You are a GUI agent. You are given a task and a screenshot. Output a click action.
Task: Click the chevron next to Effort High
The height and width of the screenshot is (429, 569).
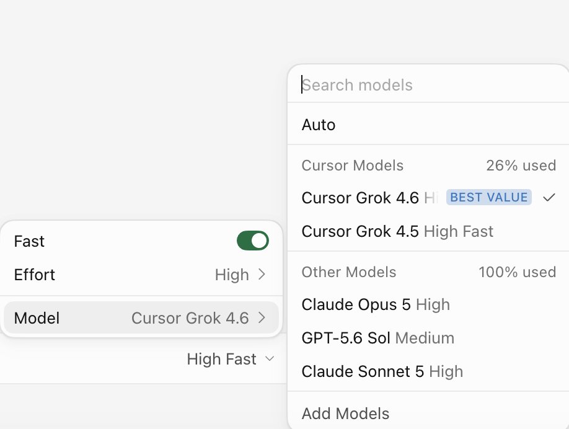pyautogui.click(x=262, y=275)
